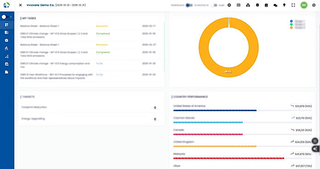Toggle the Dashboard switch in the top bar
The image size is (320, 169).
189,5
